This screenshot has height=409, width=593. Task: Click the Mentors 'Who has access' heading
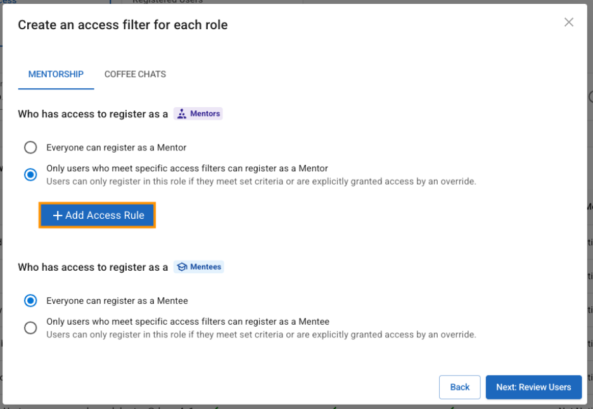(92, 114)
